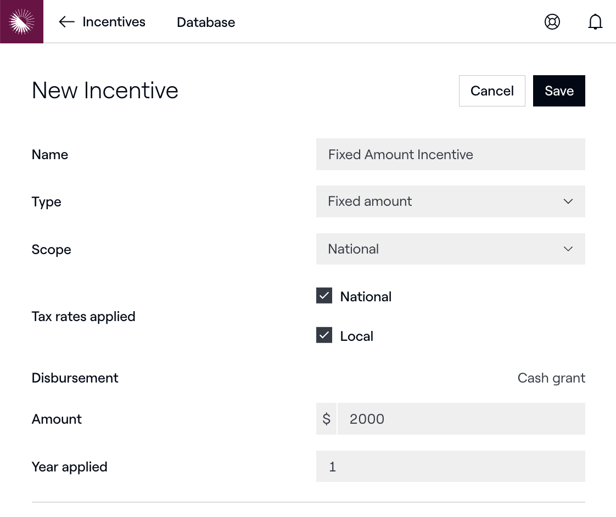Open the notifications bell
The height and width of the screenshot is (517, 616).
click(595, 22)
